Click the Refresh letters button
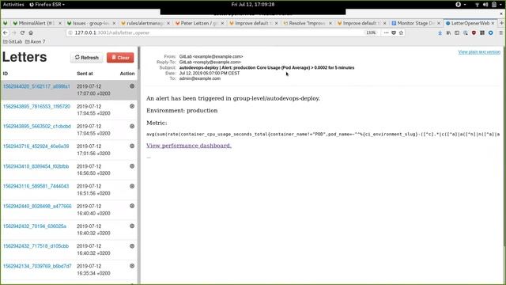 click(87, 58)
